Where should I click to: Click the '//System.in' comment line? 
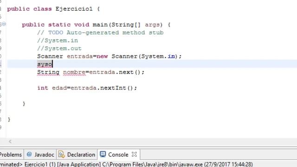tap(58, 40)
